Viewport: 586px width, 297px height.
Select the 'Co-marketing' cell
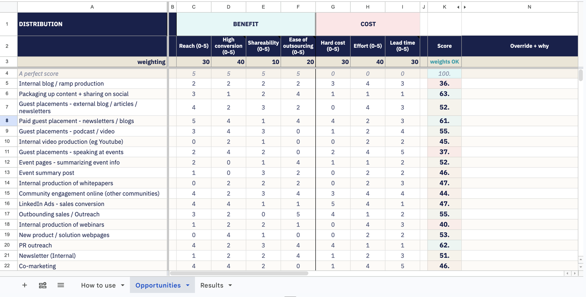(x=92, y=266)
